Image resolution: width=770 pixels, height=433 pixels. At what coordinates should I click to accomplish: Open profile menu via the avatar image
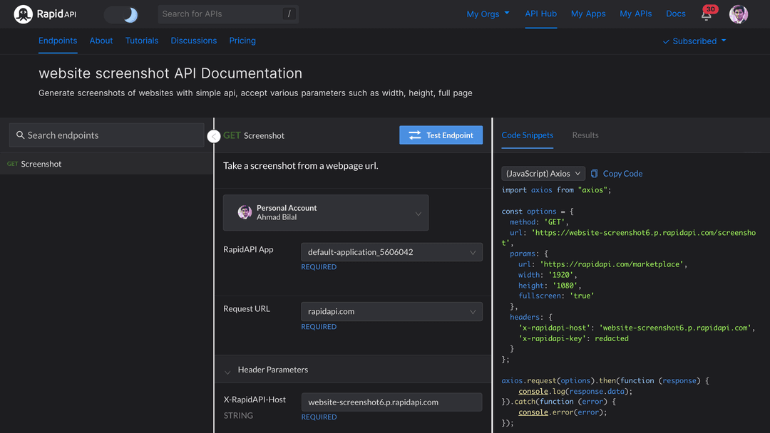[x=738, y=14]
